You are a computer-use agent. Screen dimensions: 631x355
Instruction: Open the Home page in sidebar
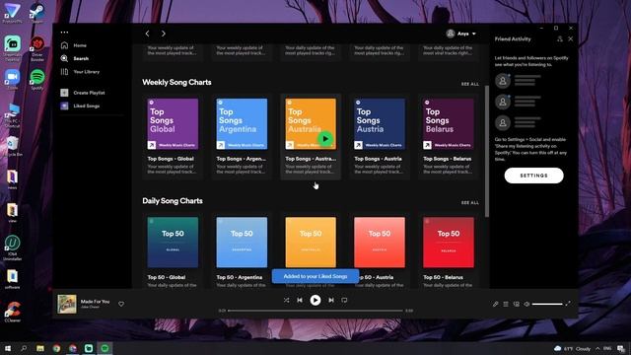[x=75, y=45]
